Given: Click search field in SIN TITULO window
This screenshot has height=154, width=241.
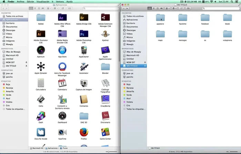Looking at the screenshot, I should [x=221, y=8].
